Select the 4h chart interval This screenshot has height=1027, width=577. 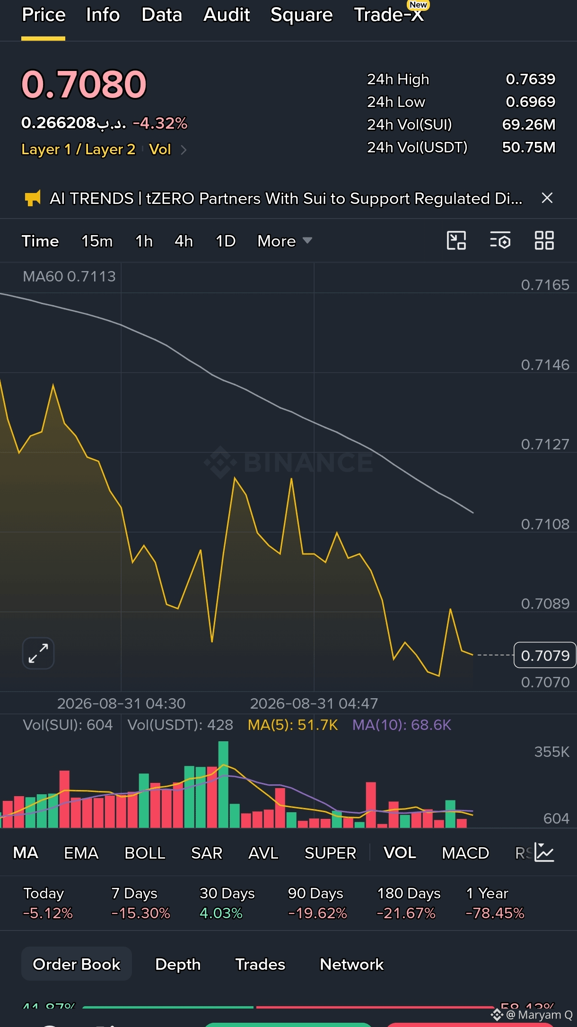(x=184, y=241)
